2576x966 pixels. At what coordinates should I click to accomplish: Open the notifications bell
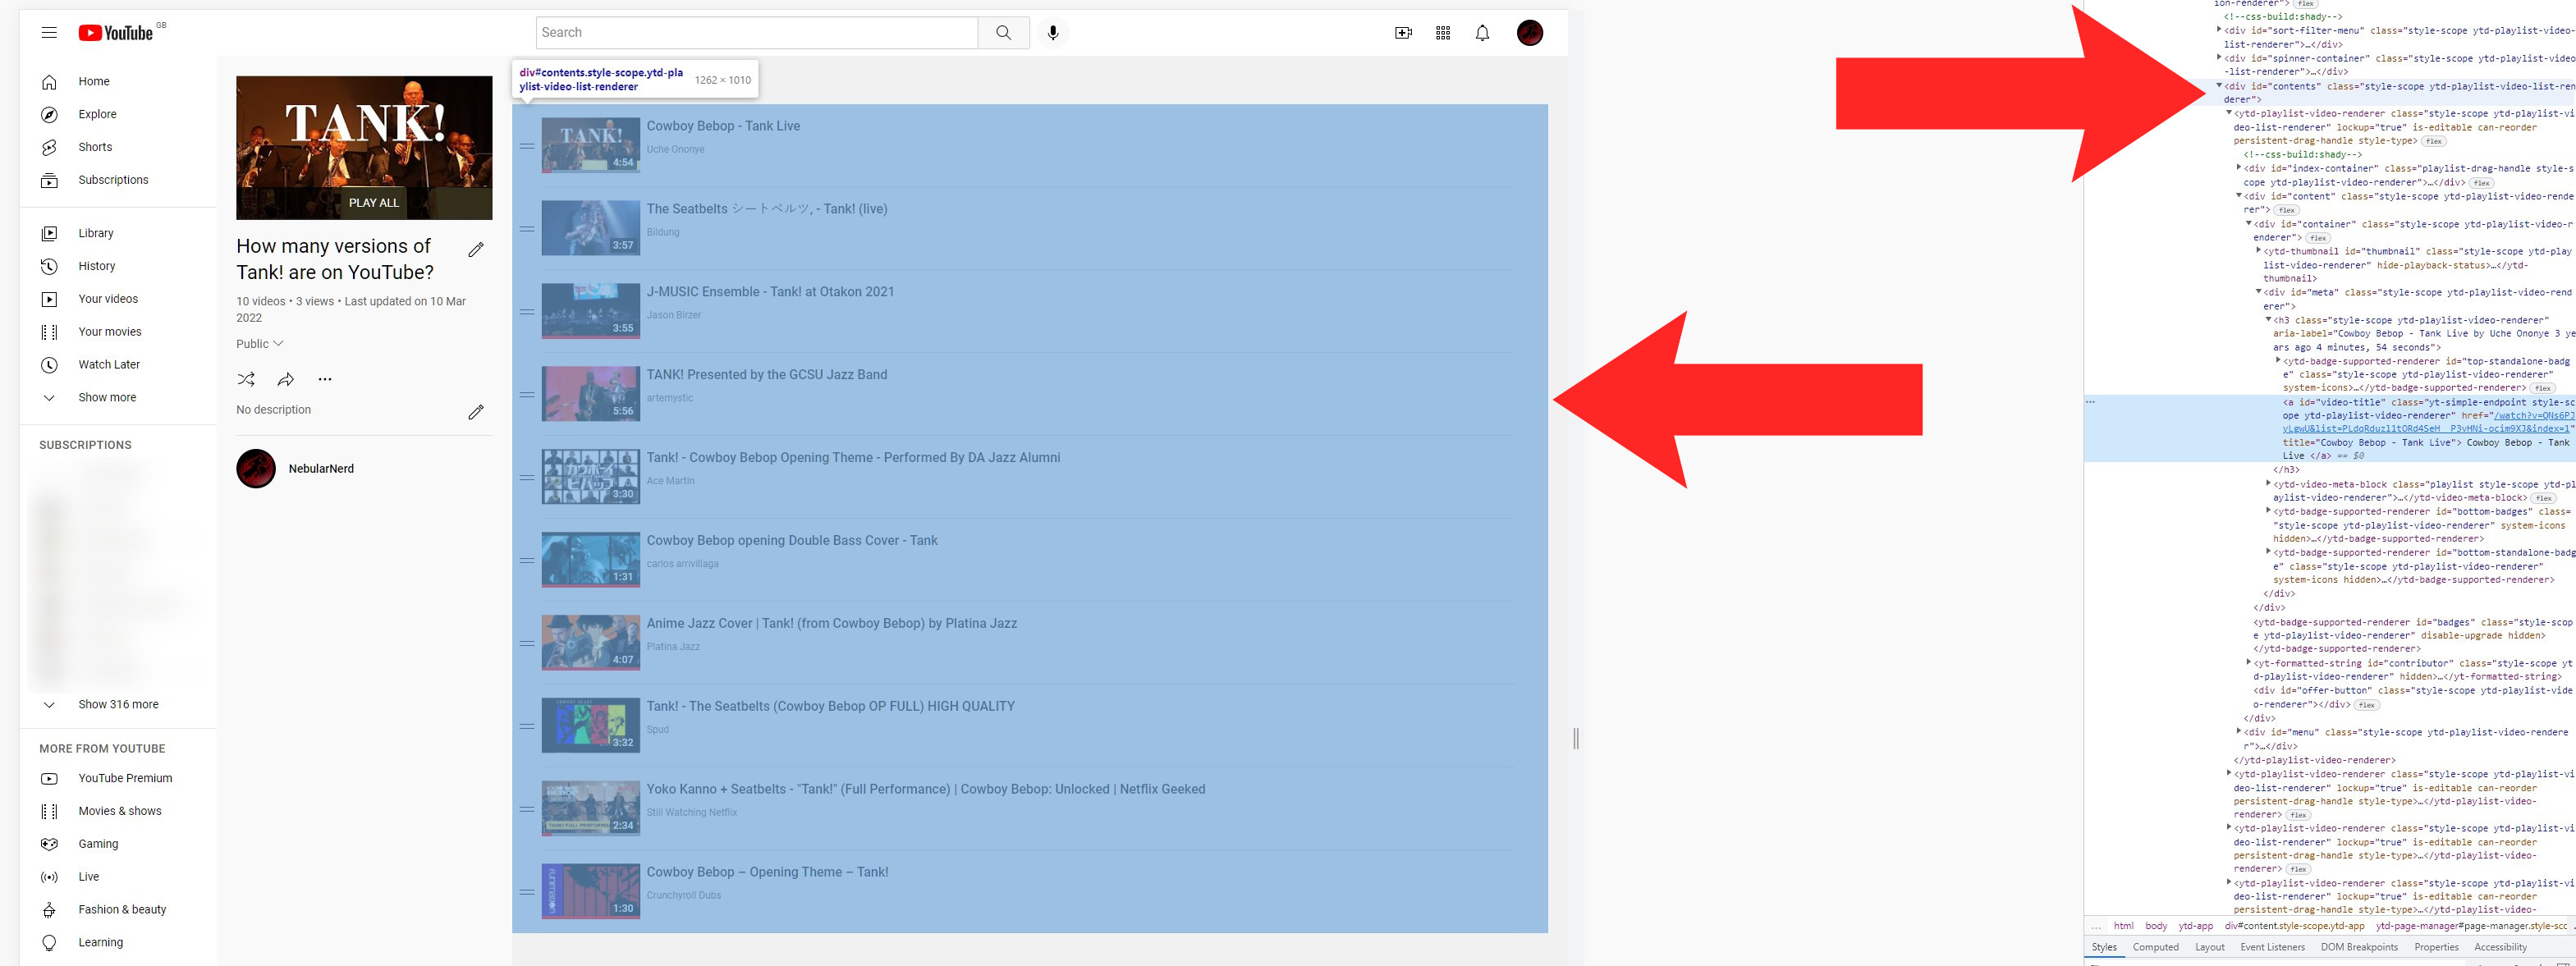pyautogui.click(x=1482, y=33)
